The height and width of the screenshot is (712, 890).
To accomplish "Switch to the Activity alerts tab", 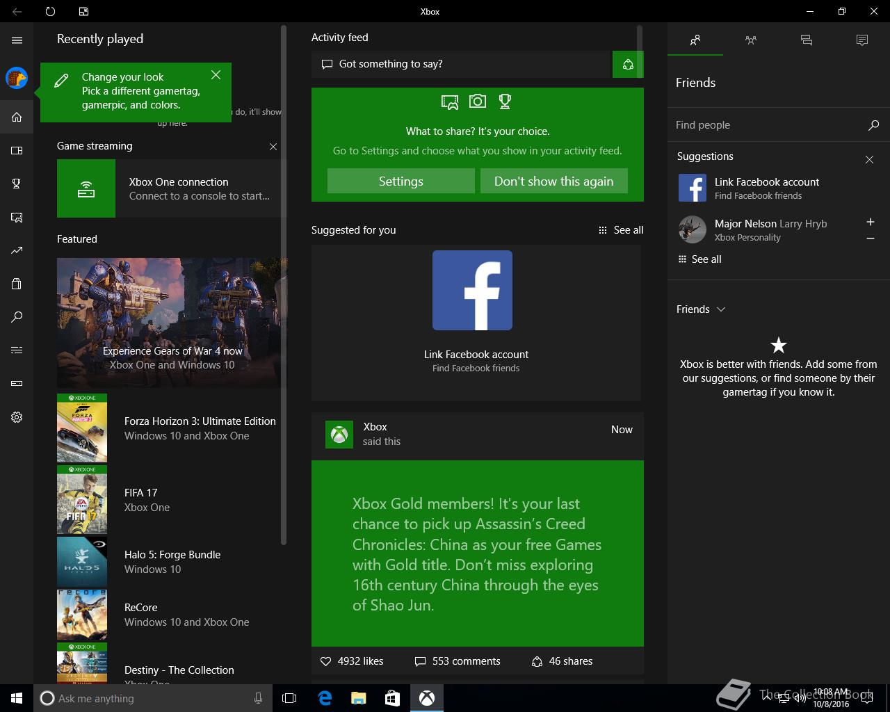I will (x=862, y=40).
